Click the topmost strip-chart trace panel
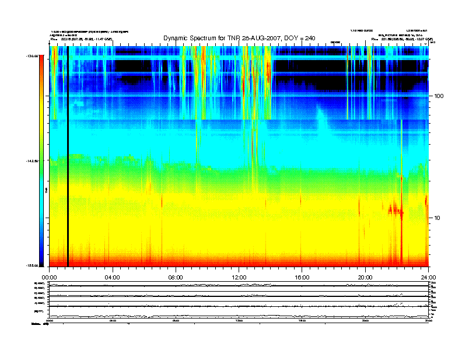Image resolution: width=462 pixels, height=357 pixels. [239, 284]
